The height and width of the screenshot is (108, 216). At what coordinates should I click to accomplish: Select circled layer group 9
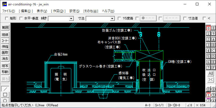tap(213, 95)
